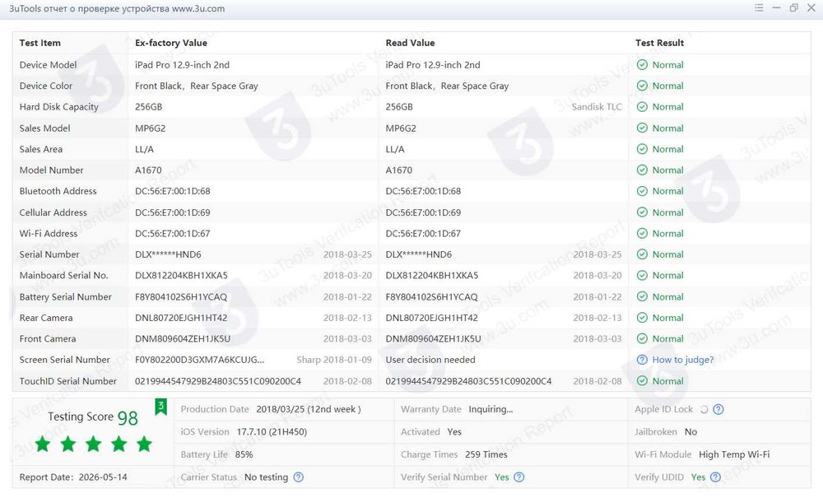This screenshot has height=503, width=823.
Task: Click the five green star rating
Action: pos(94,445)
